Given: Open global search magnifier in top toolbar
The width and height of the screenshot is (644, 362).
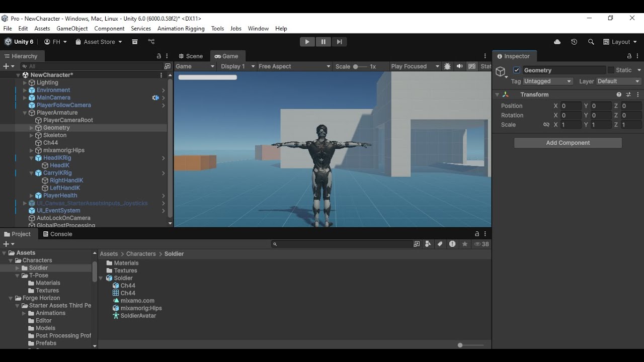Looking at the screenshot, I should [591, 42].
